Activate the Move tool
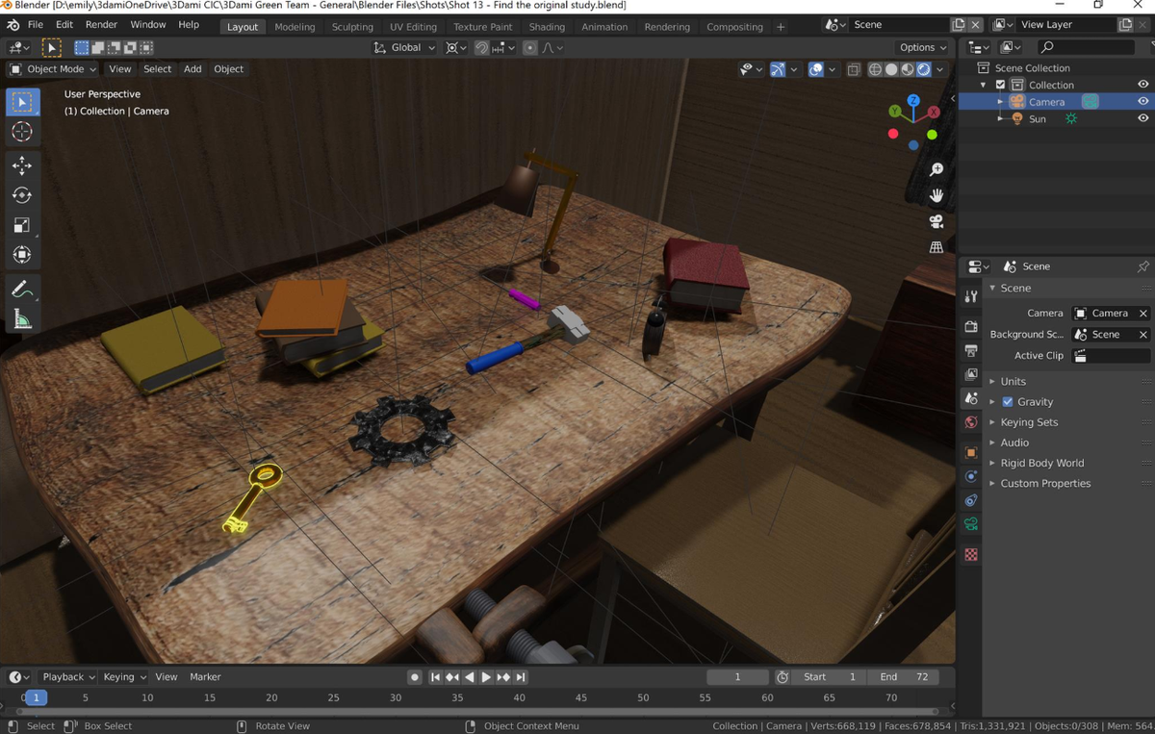Image resolution: width=1155 pixels, height=734 pixels. [x=22, y=165]
